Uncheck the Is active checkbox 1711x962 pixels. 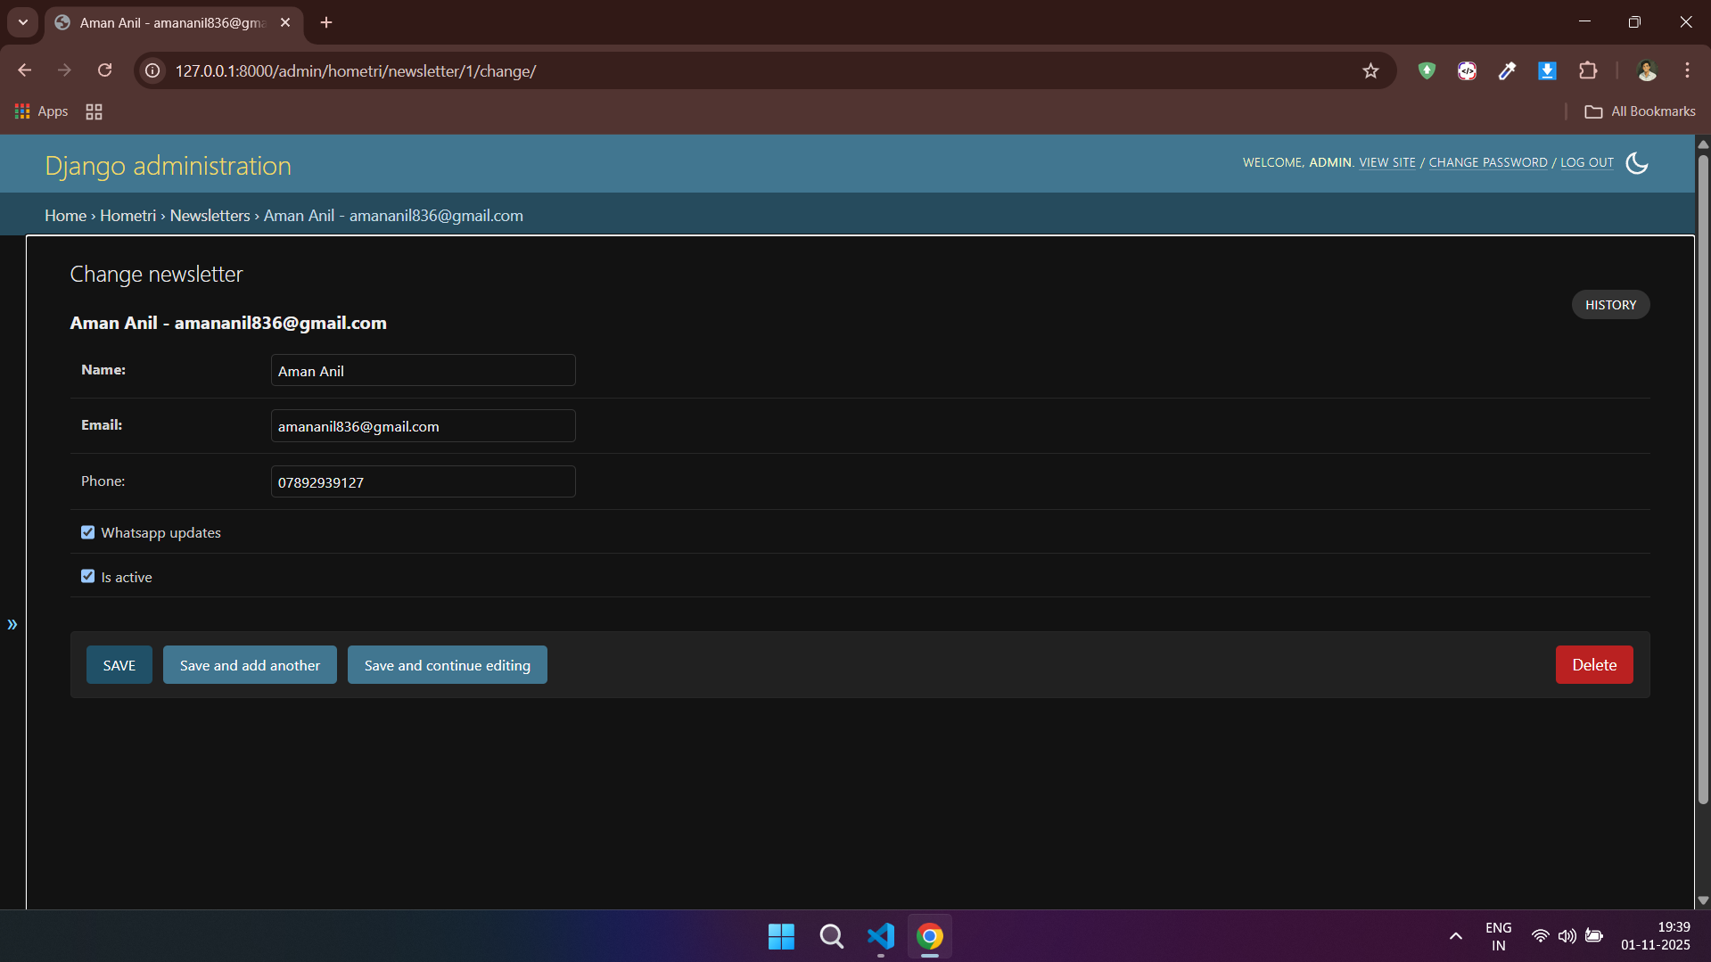click(x=87, y=576)
